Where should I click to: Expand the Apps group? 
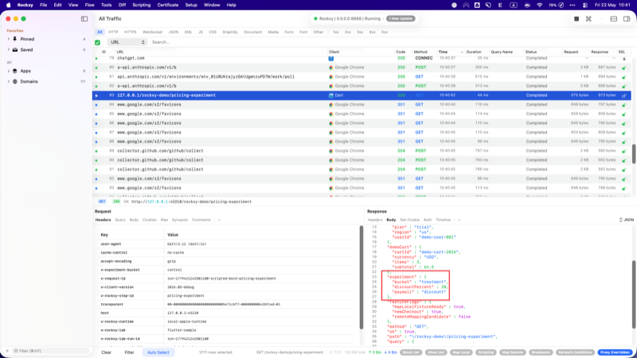pos(9,71)
